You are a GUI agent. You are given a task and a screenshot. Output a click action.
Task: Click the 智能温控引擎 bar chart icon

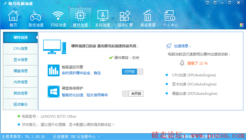(x=54, y=70)
